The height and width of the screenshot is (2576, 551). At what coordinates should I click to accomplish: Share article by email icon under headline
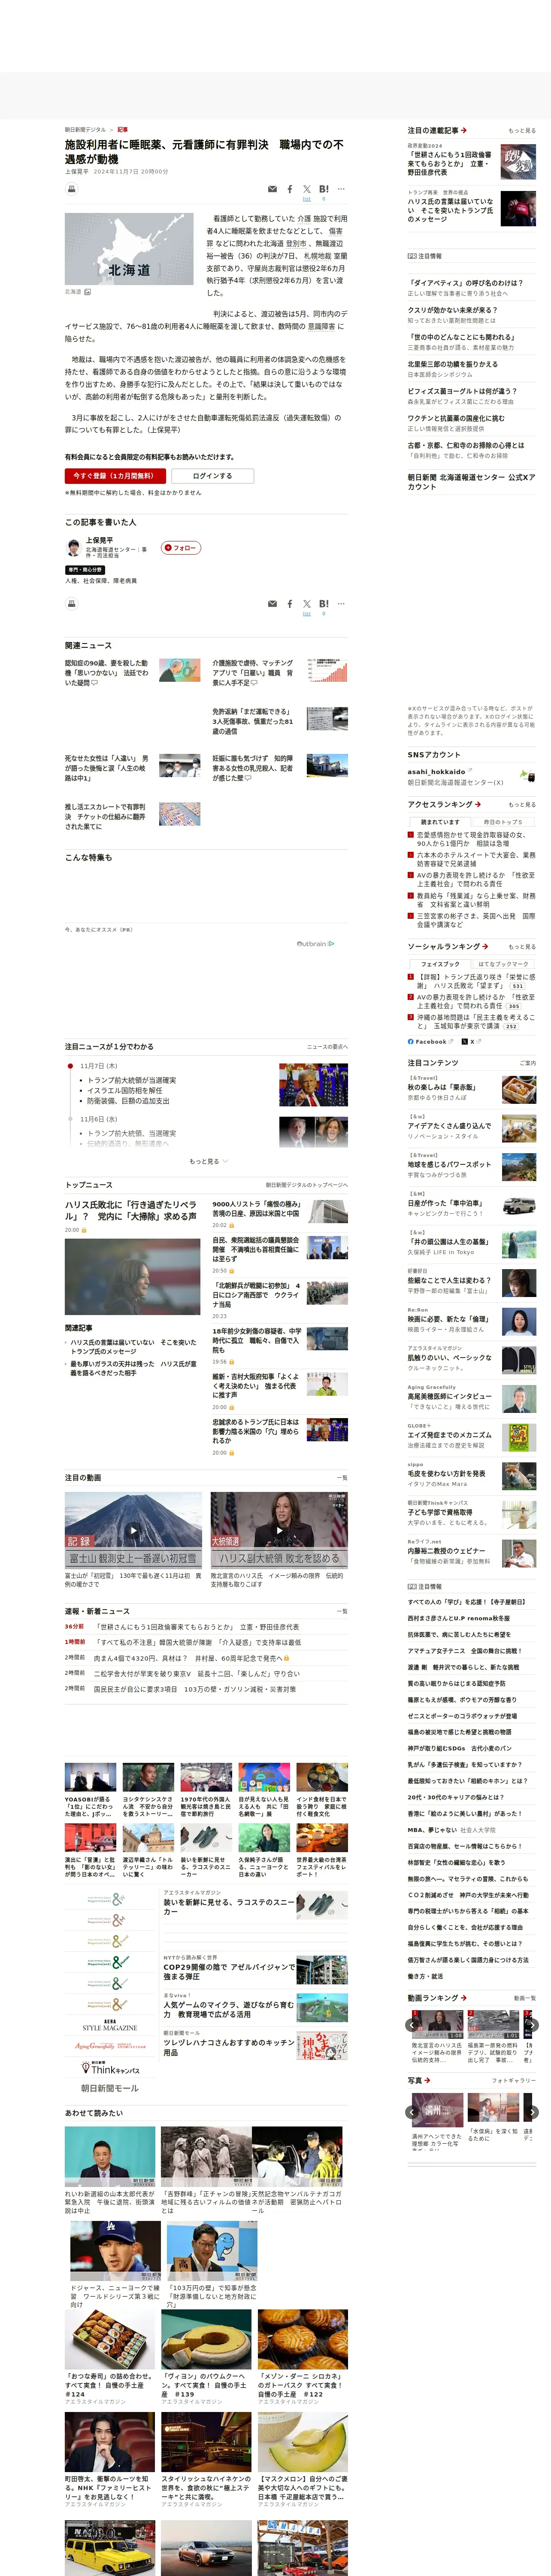pyautogui.click(x=272, y=188)
